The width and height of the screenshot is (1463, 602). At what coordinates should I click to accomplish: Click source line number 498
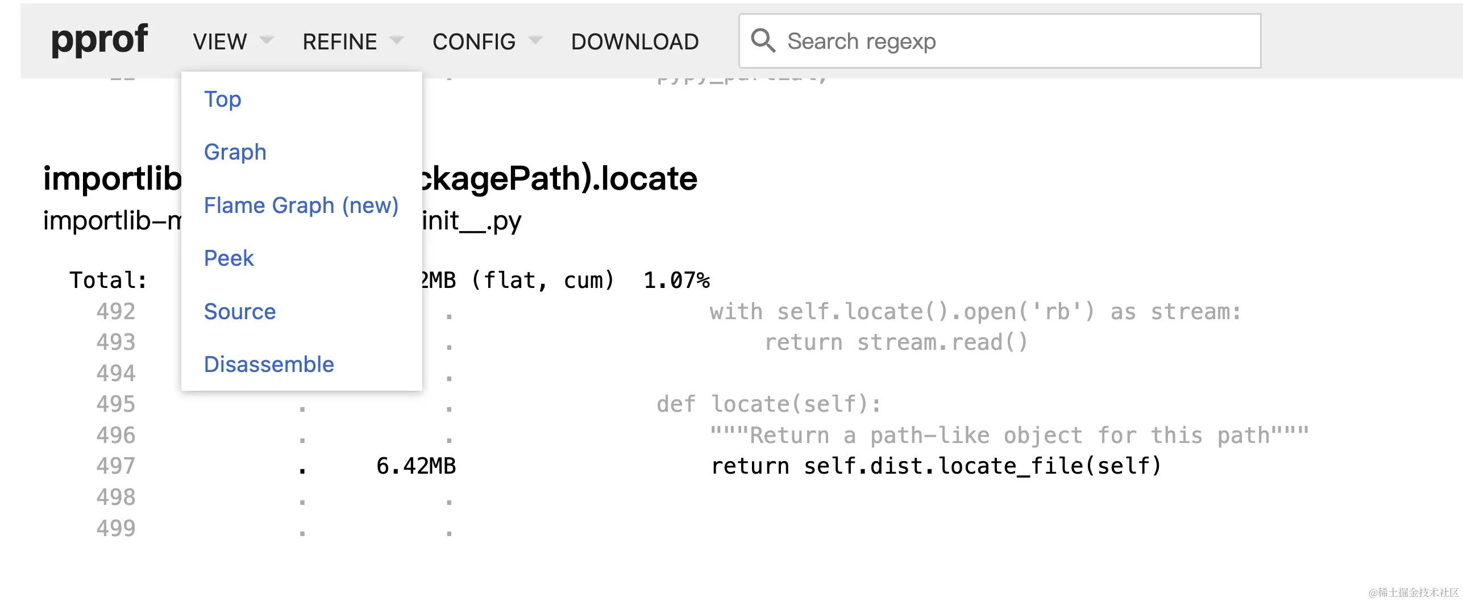[116, 497]
